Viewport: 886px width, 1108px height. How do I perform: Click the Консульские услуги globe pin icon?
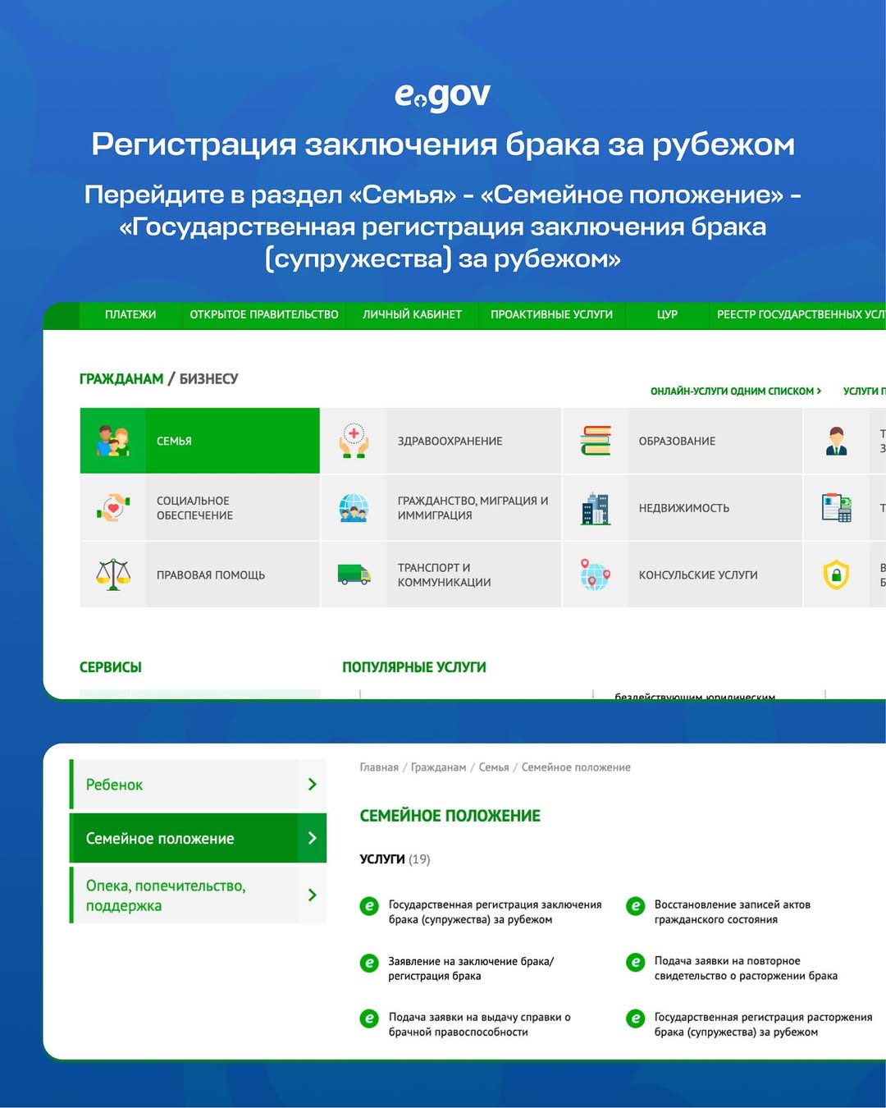click(x=596, y=575)
